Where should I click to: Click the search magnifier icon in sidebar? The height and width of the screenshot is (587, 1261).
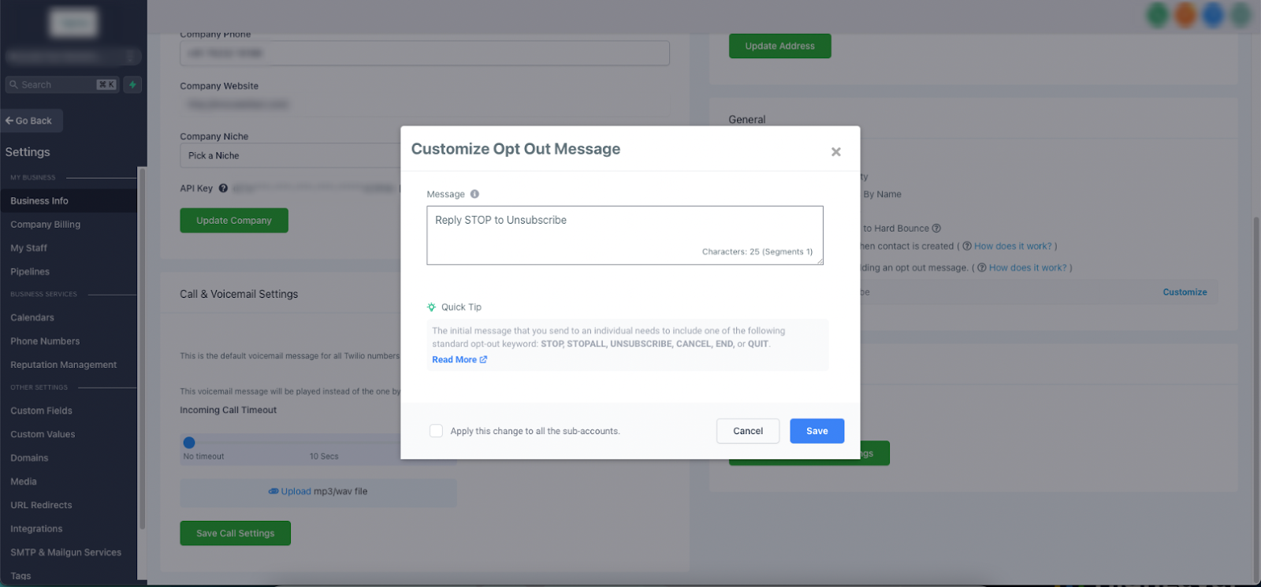13,84
